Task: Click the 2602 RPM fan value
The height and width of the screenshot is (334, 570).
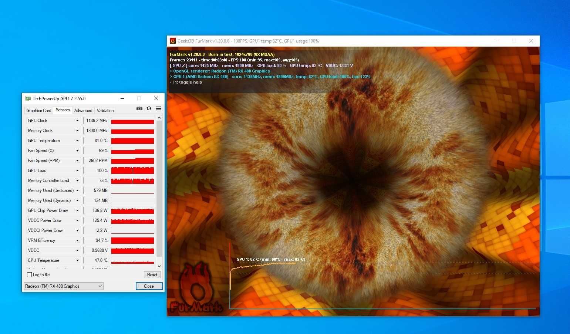Action: coord(96,161)
